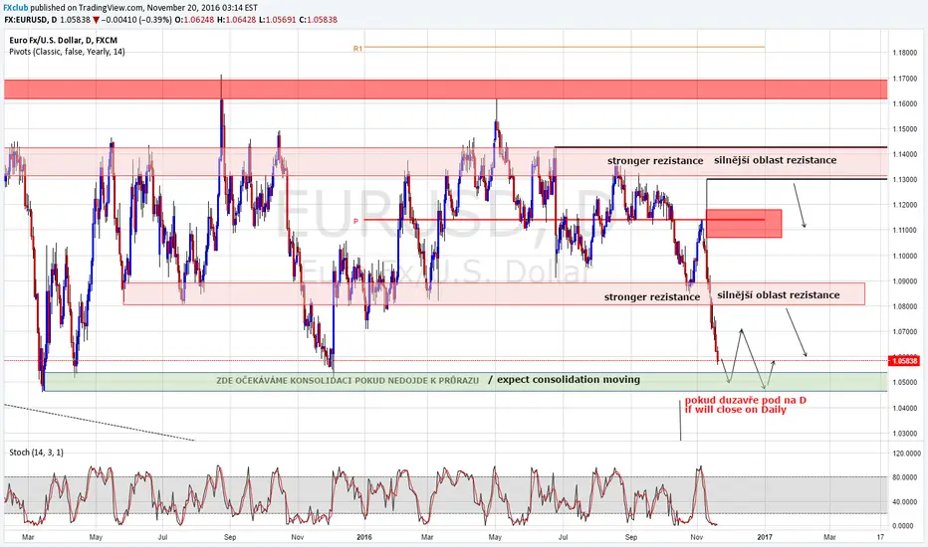Click the 80.0000 stochastic axis label
Screen dimensions: 928x547
tap(906, 477)
